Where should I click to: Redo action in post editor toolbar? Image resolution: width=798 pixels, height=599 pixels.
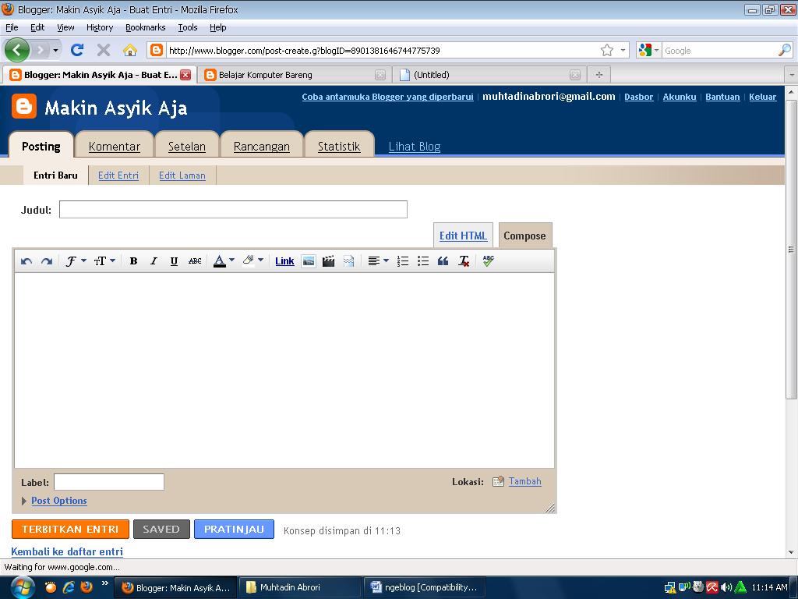[x=47, y=261]
